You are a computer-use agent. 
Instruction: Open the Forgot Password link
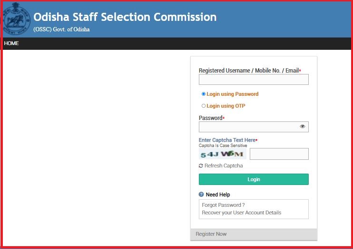point(223,205)
